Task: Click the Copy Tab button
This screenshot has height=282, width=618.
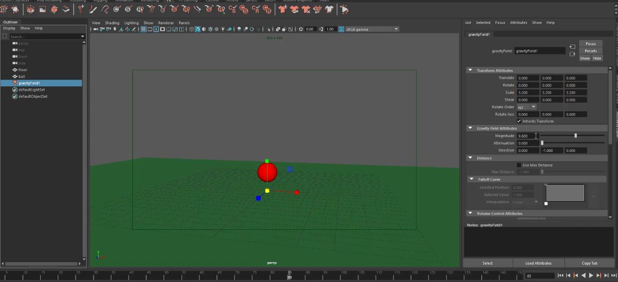Action: coord(590,263)
